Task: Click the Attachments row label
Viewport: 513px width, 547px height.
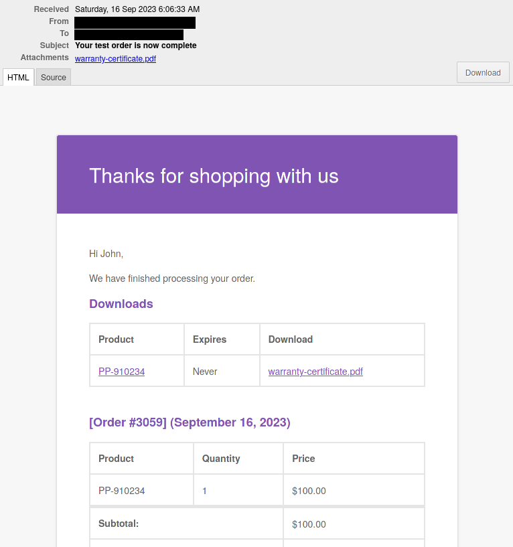Action: pos(44,58)
